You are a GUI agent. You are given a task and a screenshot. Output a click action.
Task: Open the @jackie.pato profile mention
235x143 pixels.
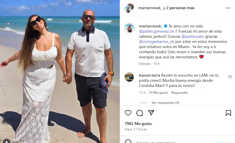[x=193, y=36]
